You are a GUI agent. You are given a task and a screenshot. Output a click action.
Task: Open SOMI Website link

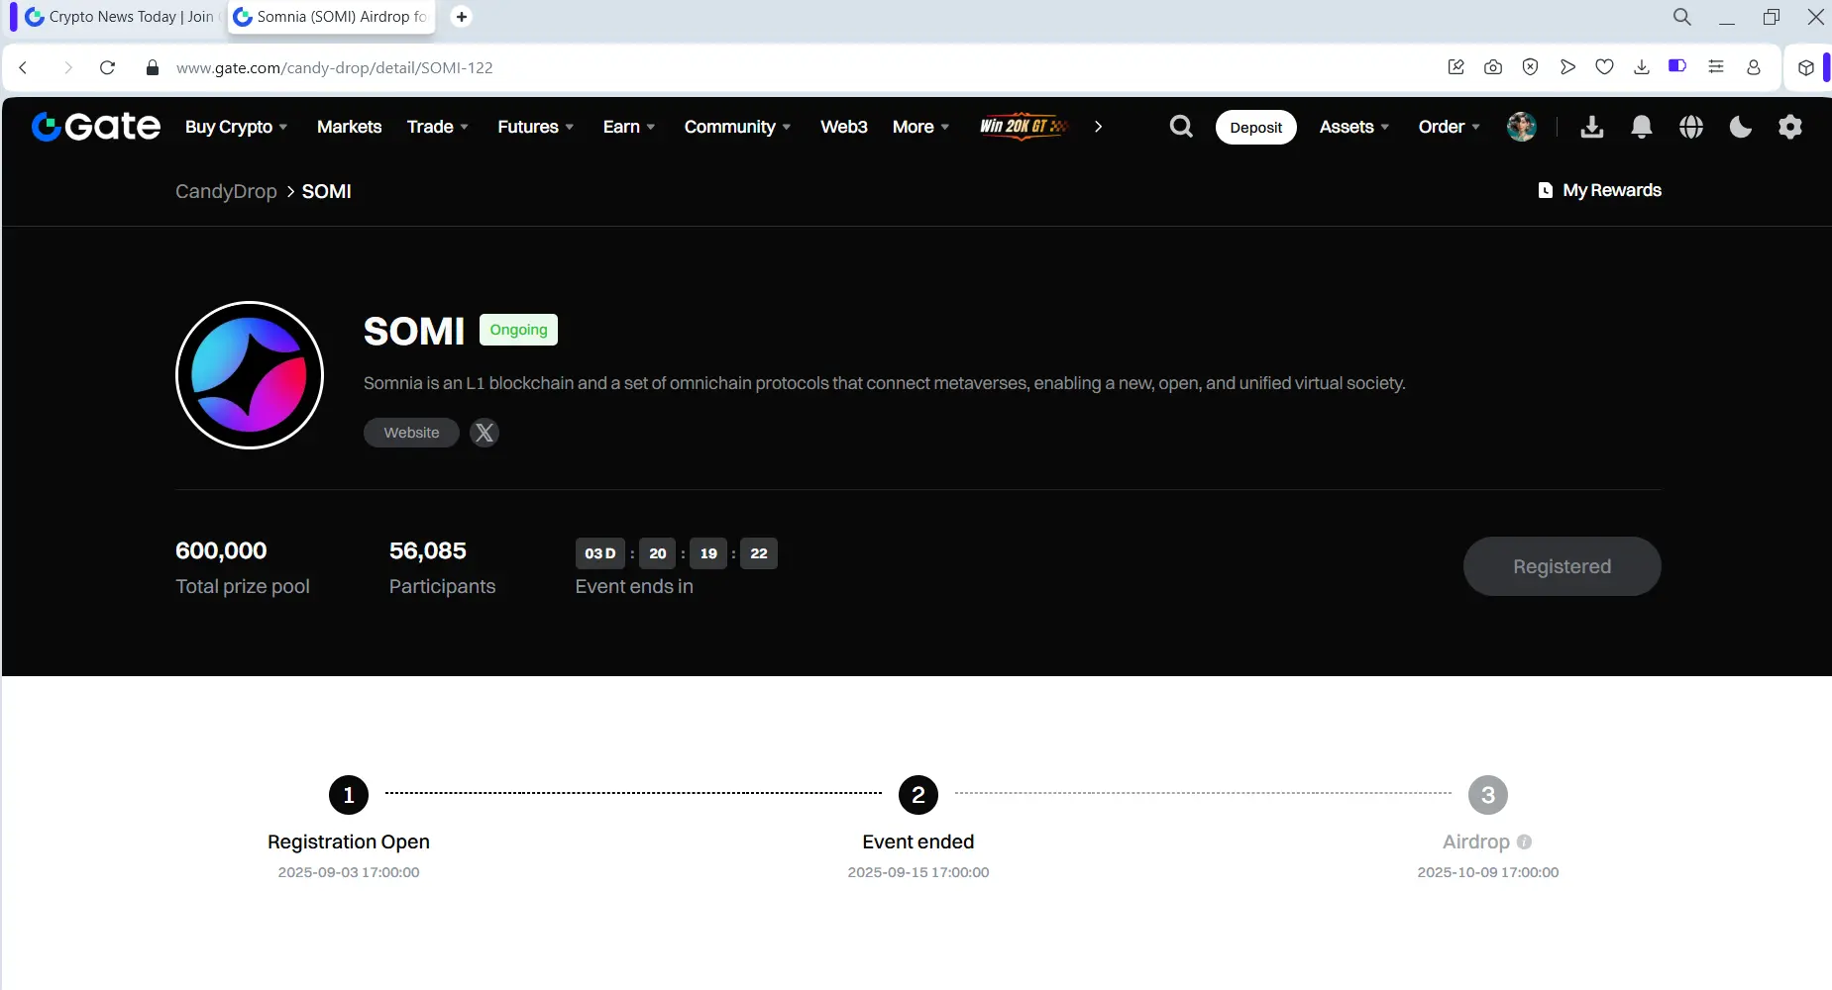tap(411, 433)
